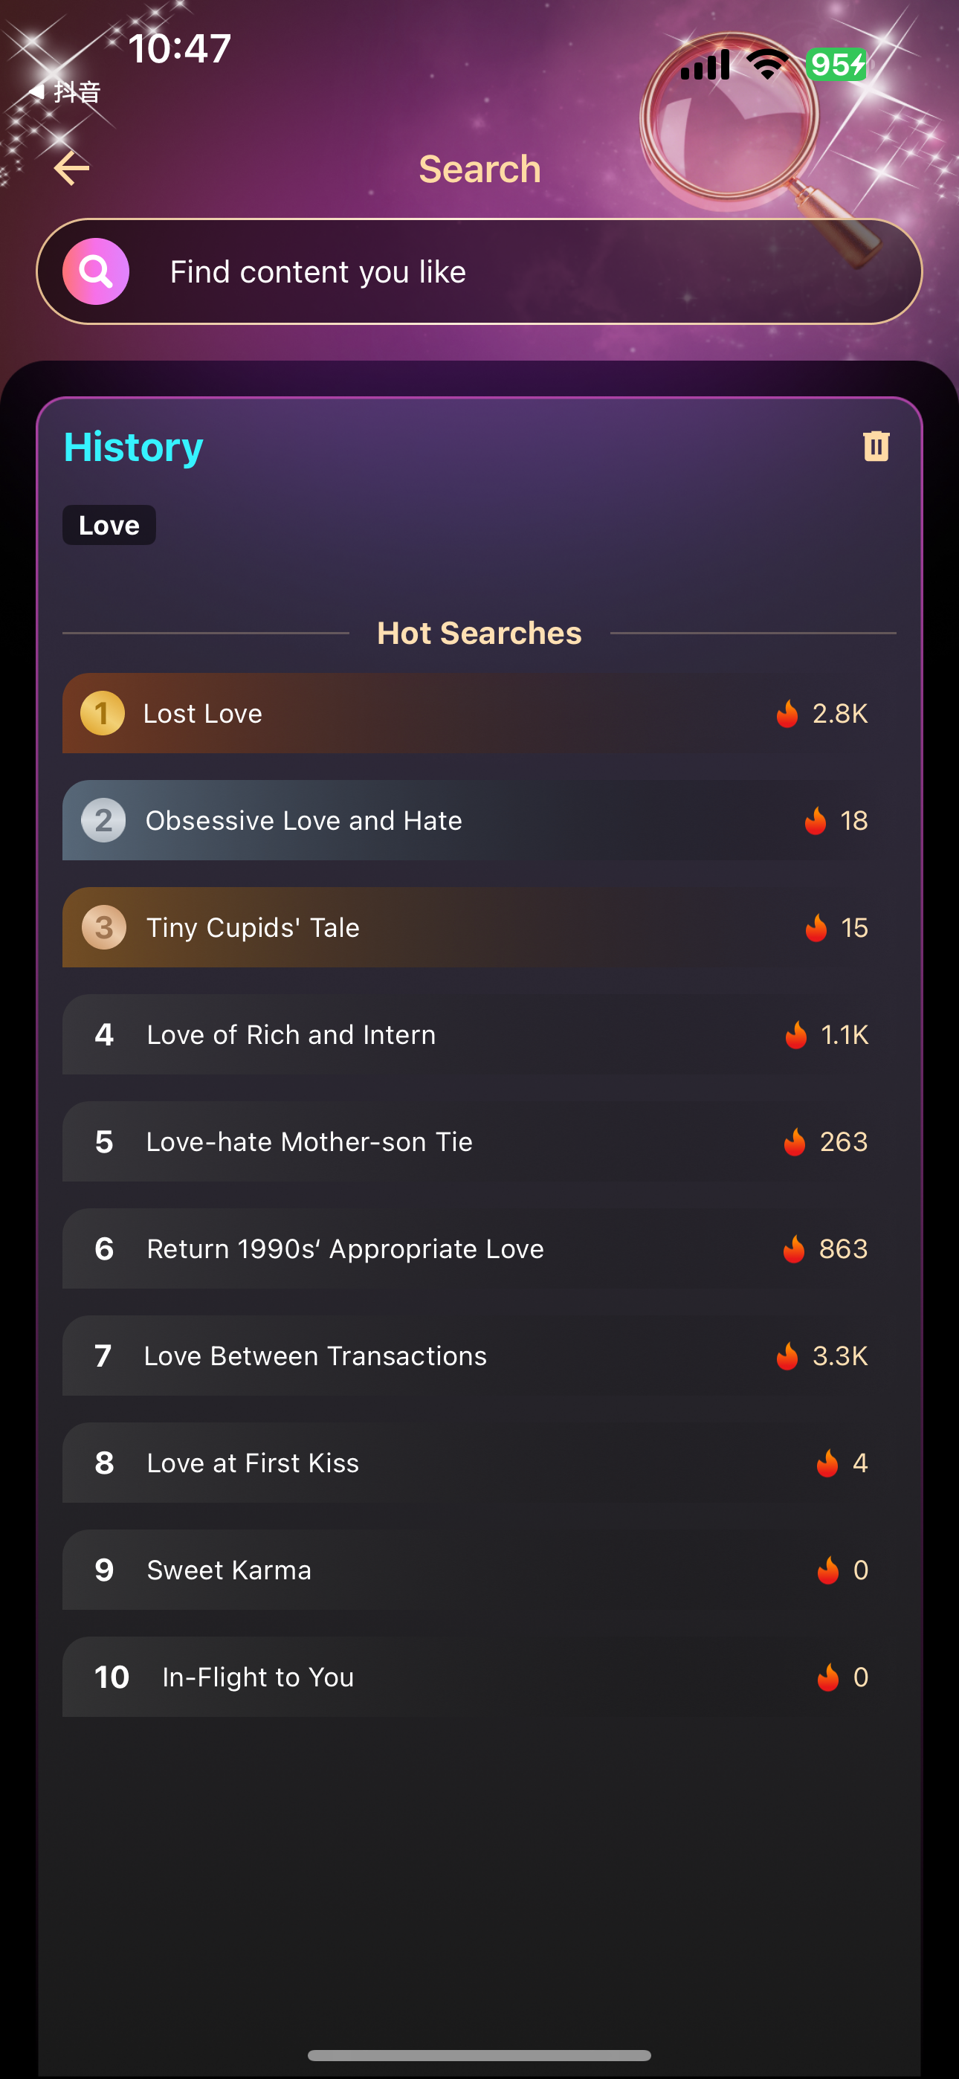The height and width of the screenshot is (2079, 959).
Task: Tap the back arrow icon
Action: pos(71,168)
